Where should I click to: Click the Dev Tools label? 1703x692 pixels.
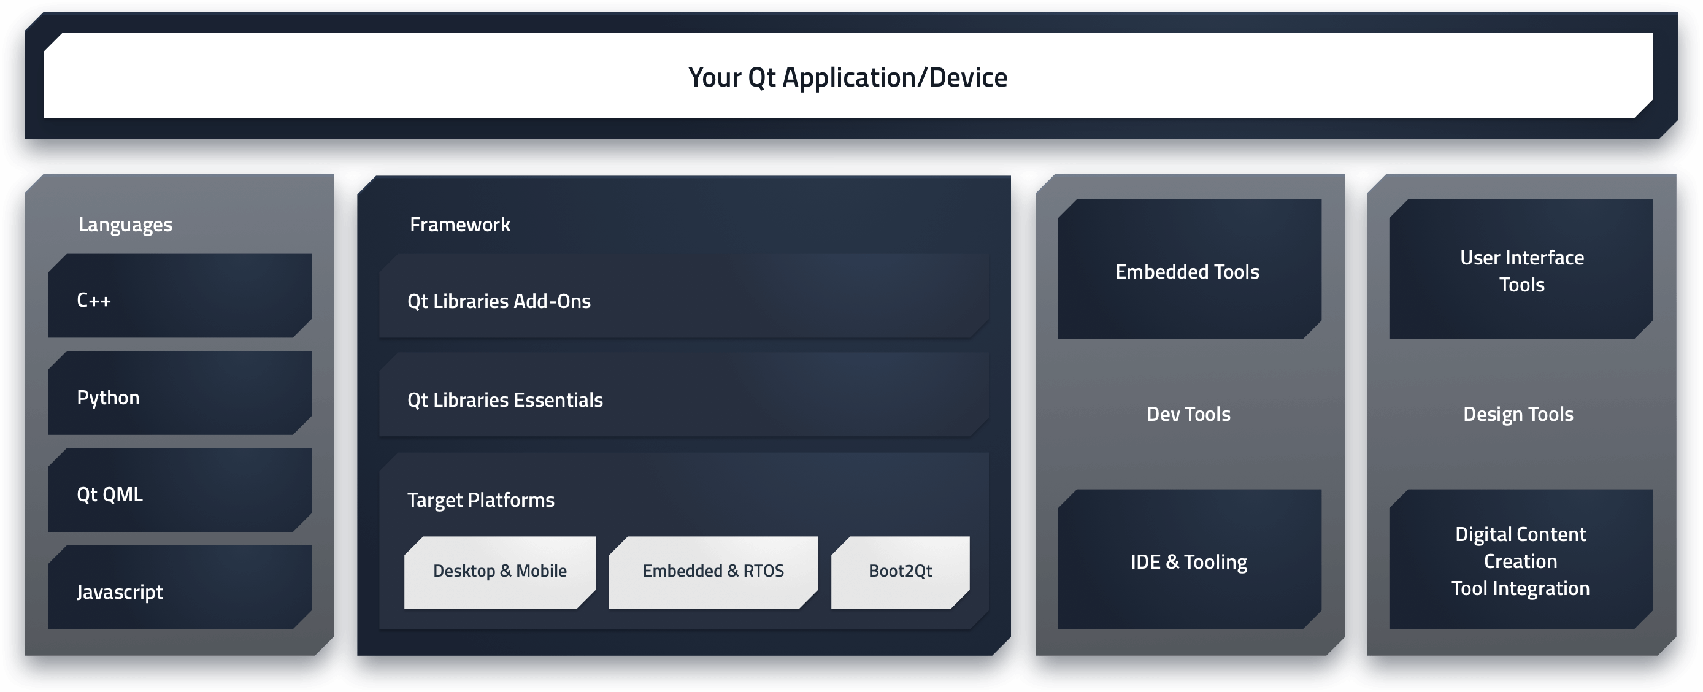tap(1187, 413)
